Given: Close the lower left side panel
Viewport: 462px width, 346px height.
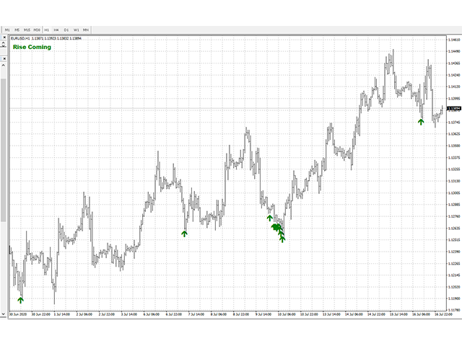Looking at the screenshot, I should coord(4,58).
